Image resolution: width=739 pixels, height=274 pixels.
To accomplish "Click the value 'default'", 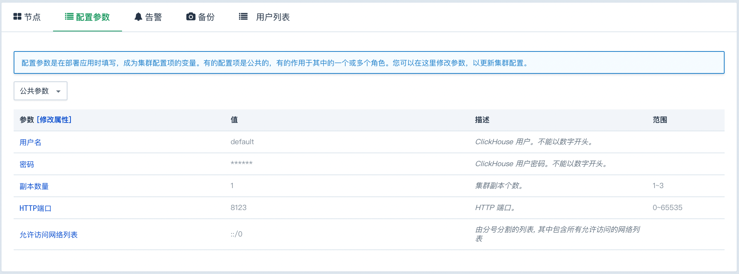I will [x=242, y=142].
